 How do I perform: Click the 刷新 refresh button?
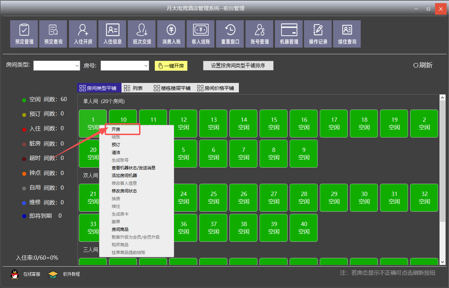tap(423, 65)
